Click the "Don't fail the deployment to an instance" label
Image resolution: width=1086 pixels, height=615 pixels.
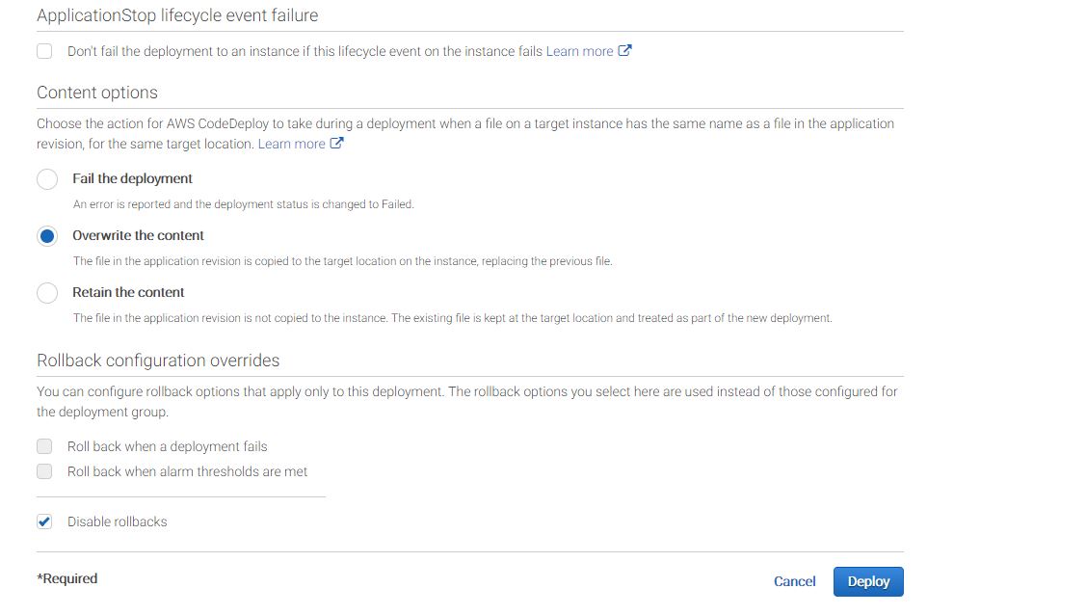[305, 51]
